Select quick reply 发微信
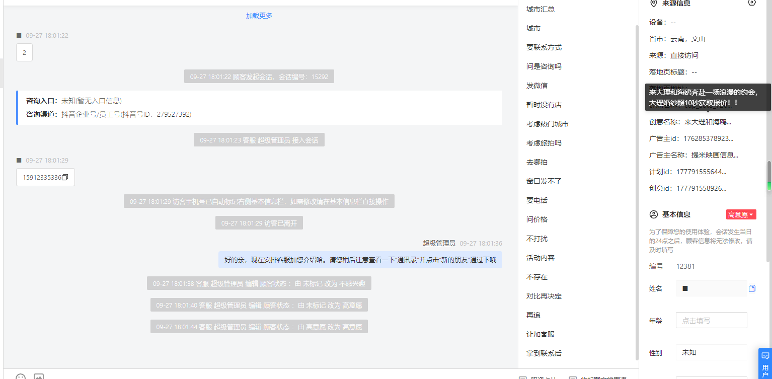772x379 pixels. coord(537,86)
